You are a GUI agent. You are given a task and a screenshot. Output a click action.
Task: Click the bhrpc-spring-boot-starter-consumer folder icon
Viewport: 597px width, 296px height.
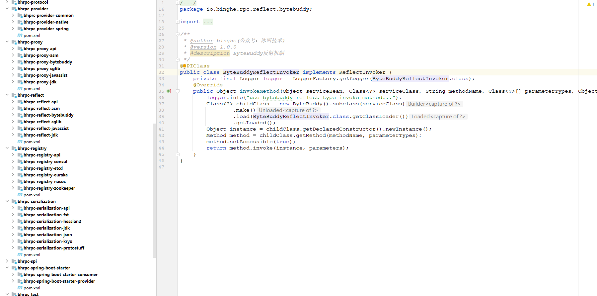click(x=20, y=275)
